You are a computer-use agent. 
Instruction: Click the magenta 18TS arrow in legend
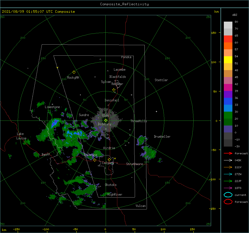(x=228, y=188)
